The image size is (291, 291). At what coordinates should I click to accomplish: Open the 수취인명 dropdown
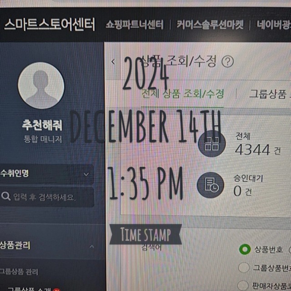[46, 174]
